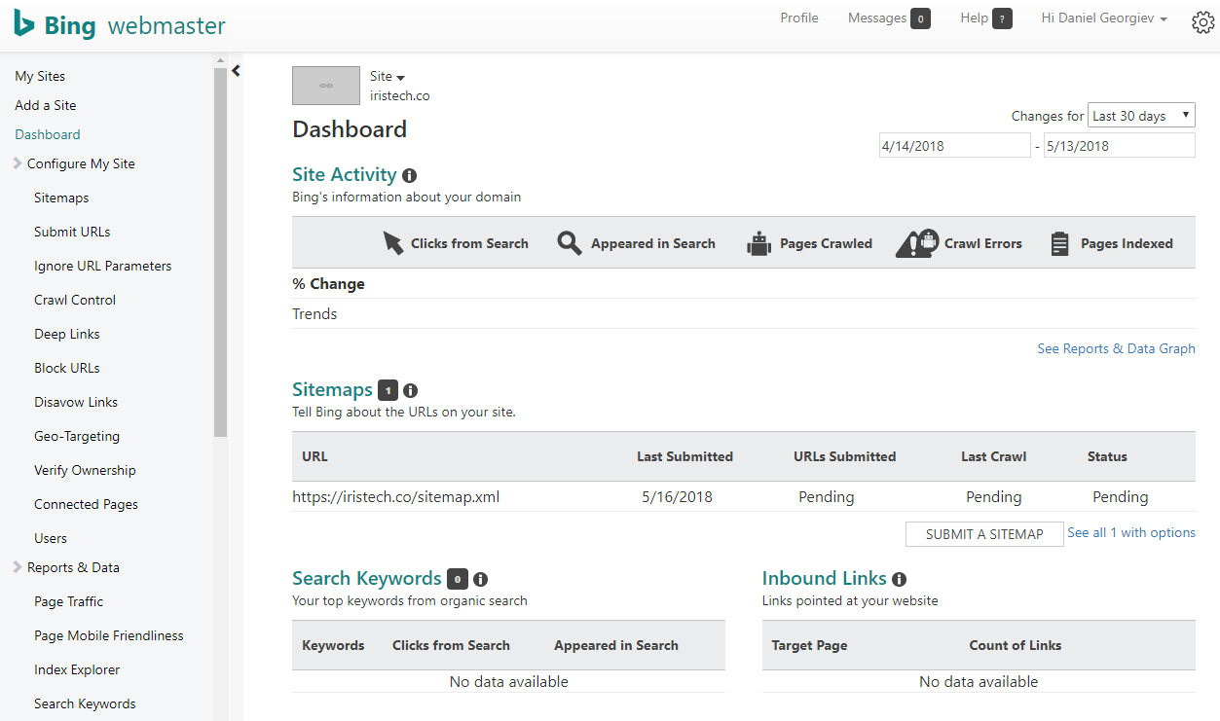Open Disavow Links in the sidebar
The width and height of the screenshot is (1220, 721).
point(76,402)
